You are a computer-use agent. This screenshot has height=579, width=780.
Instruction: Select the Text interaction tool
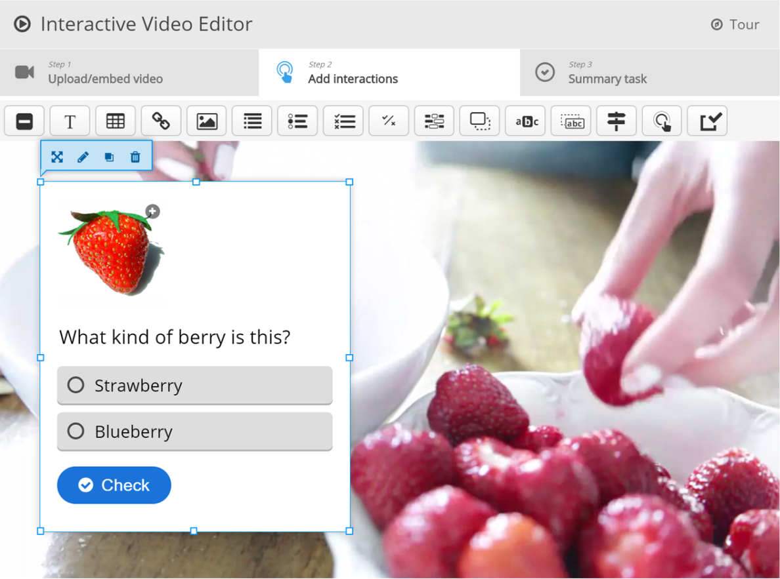70,121
